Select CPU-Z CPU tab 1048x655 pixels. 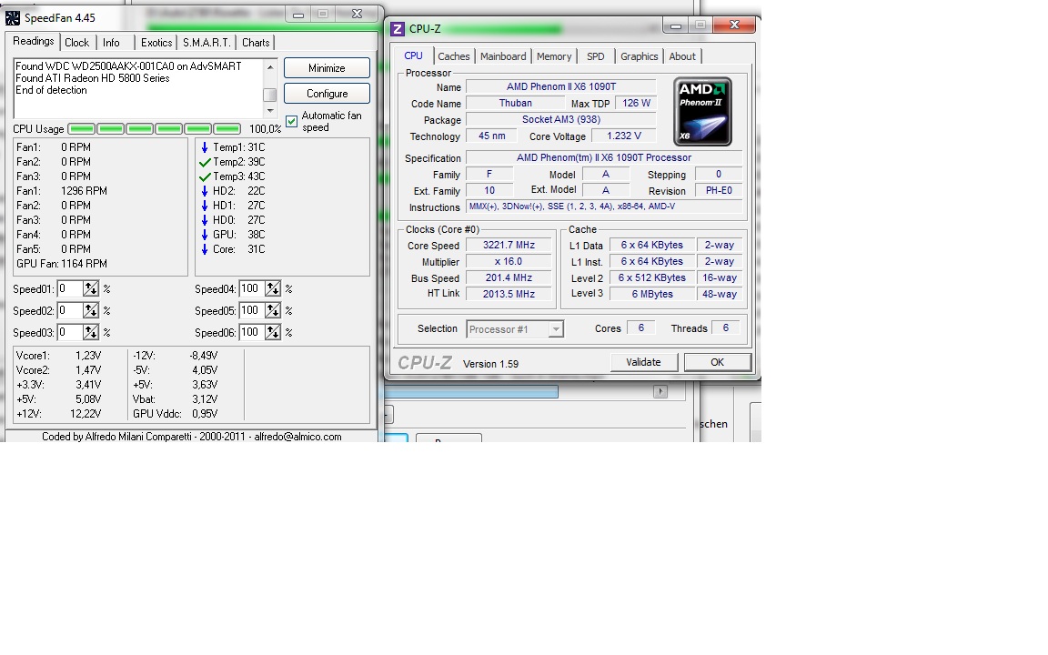(x=414, y=55)
